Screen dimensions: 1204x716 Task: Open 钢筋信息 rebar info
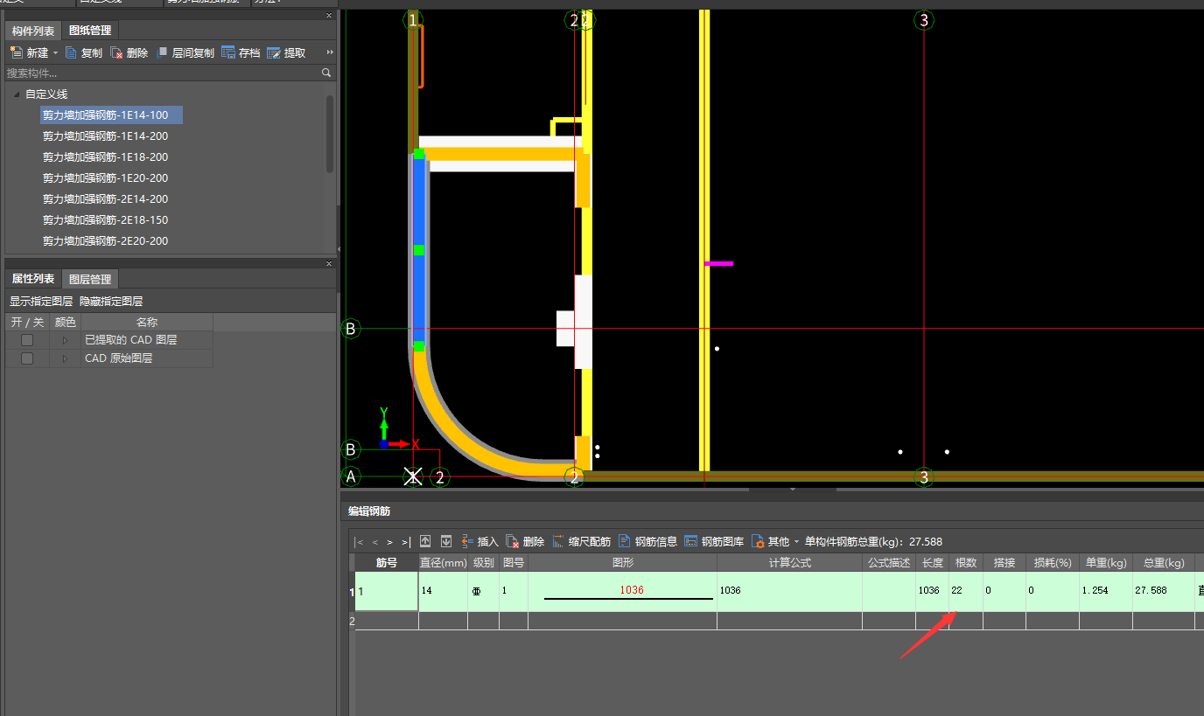coord(648,542)
